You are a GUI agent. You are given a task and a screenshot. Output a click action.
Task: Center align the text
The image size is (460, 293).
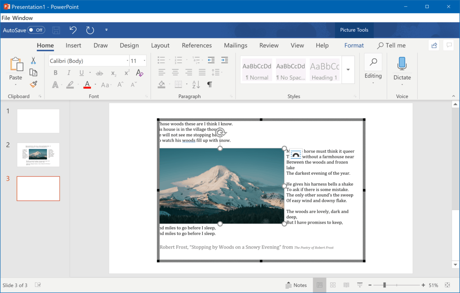(x=175, y=72)
